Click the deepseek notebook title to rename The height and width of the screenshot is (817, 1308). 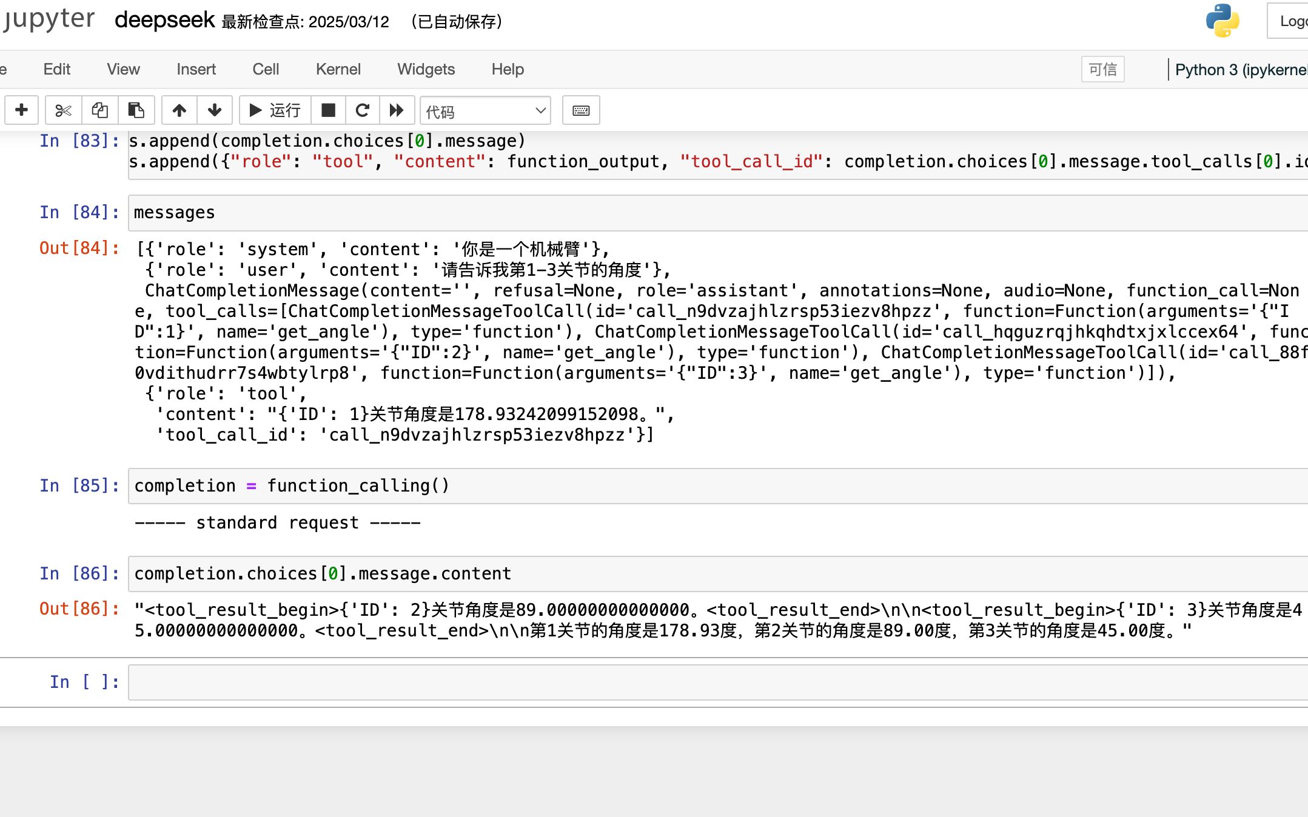[164, 21]
